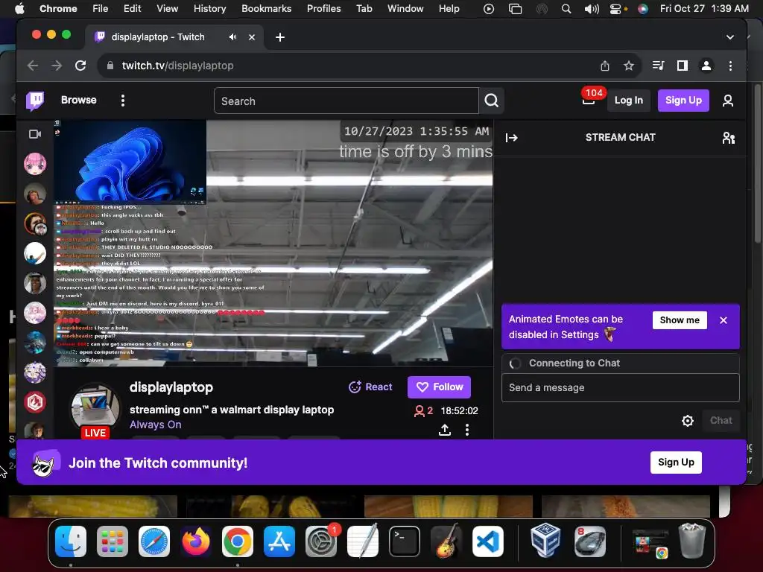763x572 pixels.
Task: Open the History menu
Action: pos(209,8)
